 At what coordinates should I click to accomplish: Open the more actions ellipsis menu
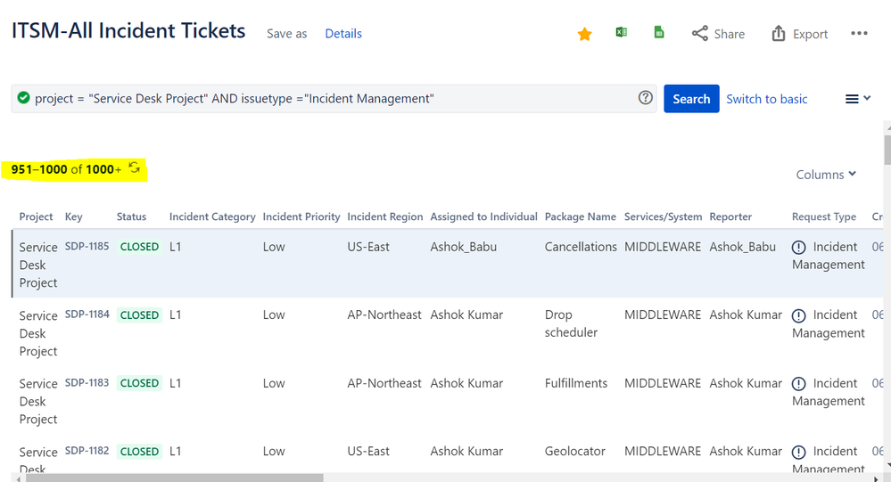(859, 34)
